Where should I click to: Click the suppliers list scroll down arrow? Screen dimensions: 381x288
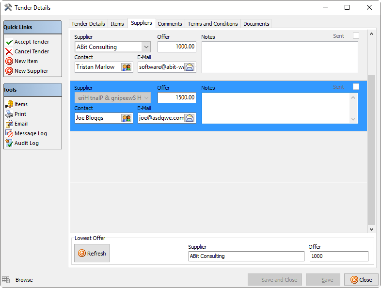tap(372, 229)
